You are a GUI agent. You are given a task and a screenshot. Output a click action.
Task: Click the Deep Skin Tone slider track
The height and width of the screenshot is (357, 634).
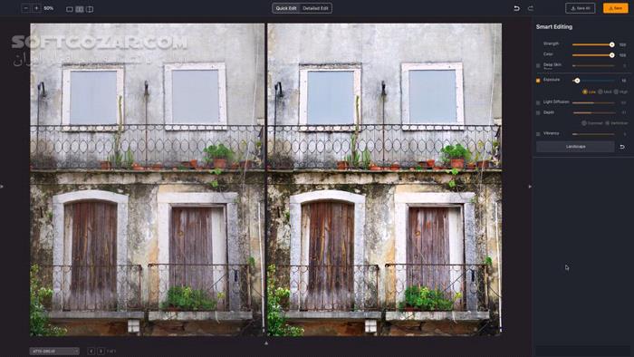pos(593,65)
